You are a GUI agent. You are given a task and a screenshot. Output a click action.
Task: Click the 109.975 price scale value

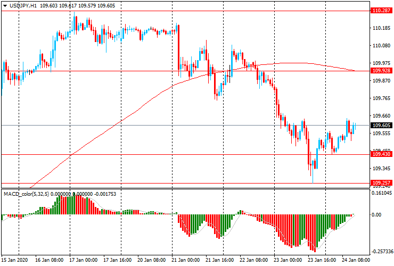(381, 63)
